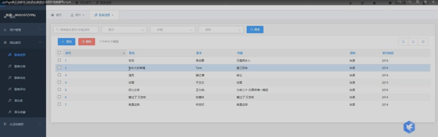Open record link number 3
This screenshot has width=438, height=137.
point(66,75)
